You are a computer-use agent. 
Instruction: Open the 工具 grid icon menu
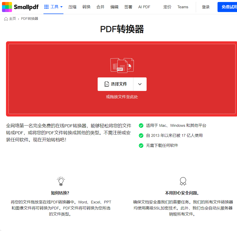click(x=46, y=7)
